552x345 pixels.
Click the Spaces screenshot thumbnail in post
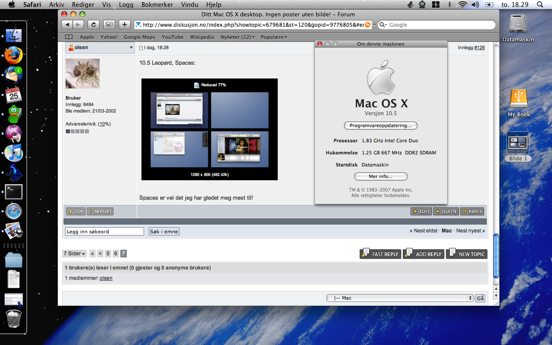[210, 129]
